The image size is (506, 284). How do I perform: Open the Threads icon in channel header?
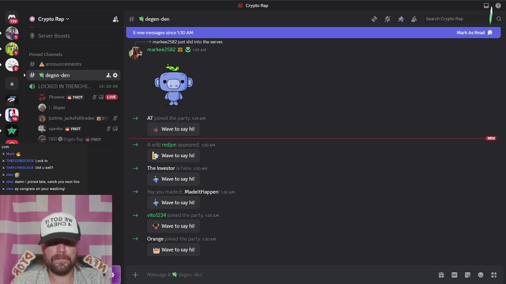tap(374, 19)
